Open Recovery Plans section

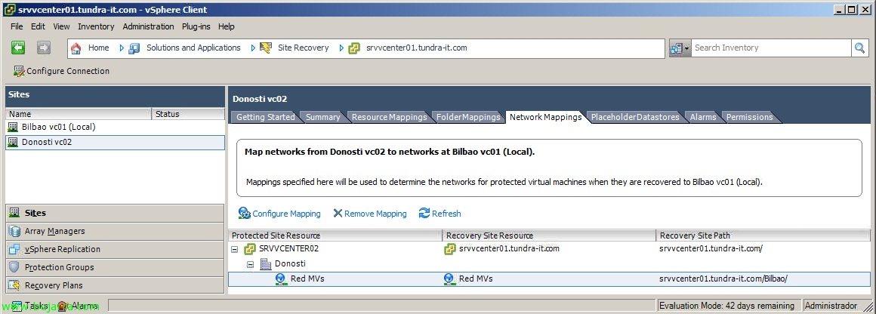pos(115,285)
